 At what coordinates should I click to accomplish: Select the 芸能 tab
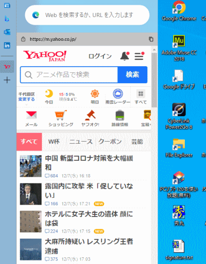coord(137,142)
